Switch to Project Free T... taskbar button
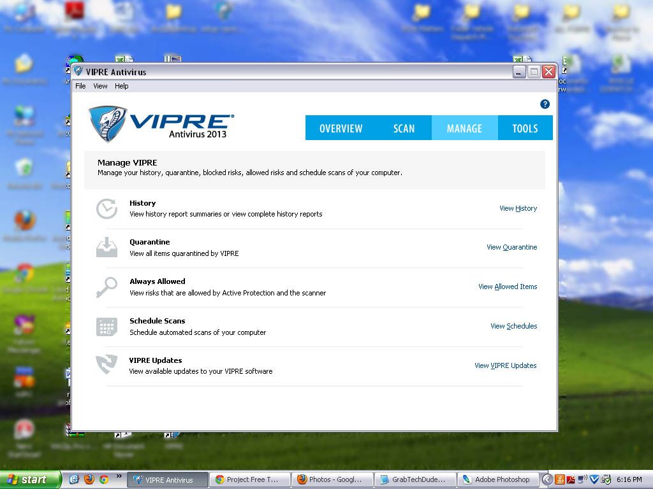 [249, 479]
